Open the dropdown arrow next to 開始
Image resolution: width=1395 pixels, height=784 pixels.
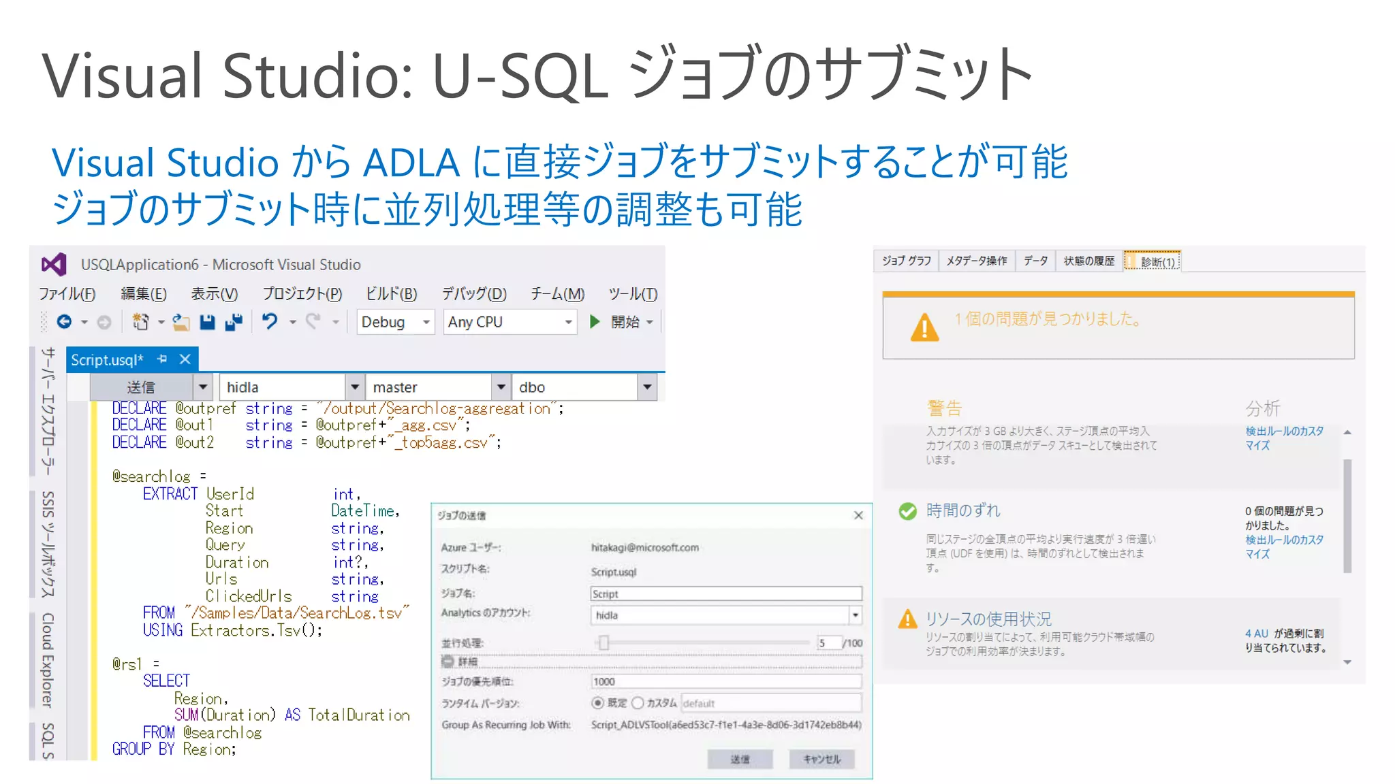coord(650,322)
